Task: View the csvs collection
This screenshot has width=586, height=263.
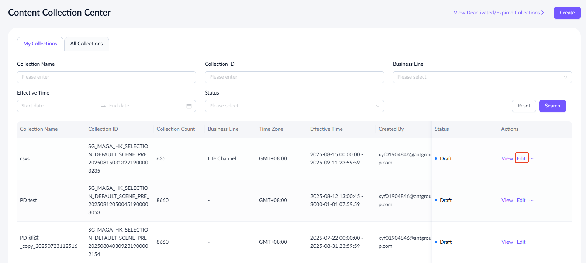Action: point(507,158)
